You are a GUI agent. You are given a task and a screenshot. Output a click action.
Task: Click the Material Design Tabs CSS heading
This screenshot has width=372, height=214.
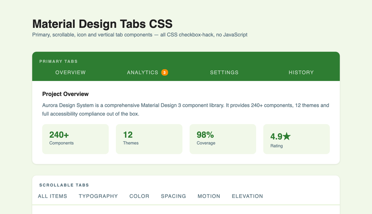coord(102,24)
